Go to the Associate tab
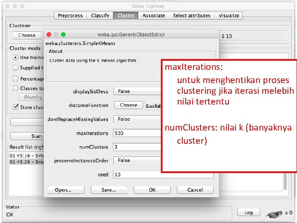Image resolution: width=297 pixels, height=223 pixels. pos(153,16)
